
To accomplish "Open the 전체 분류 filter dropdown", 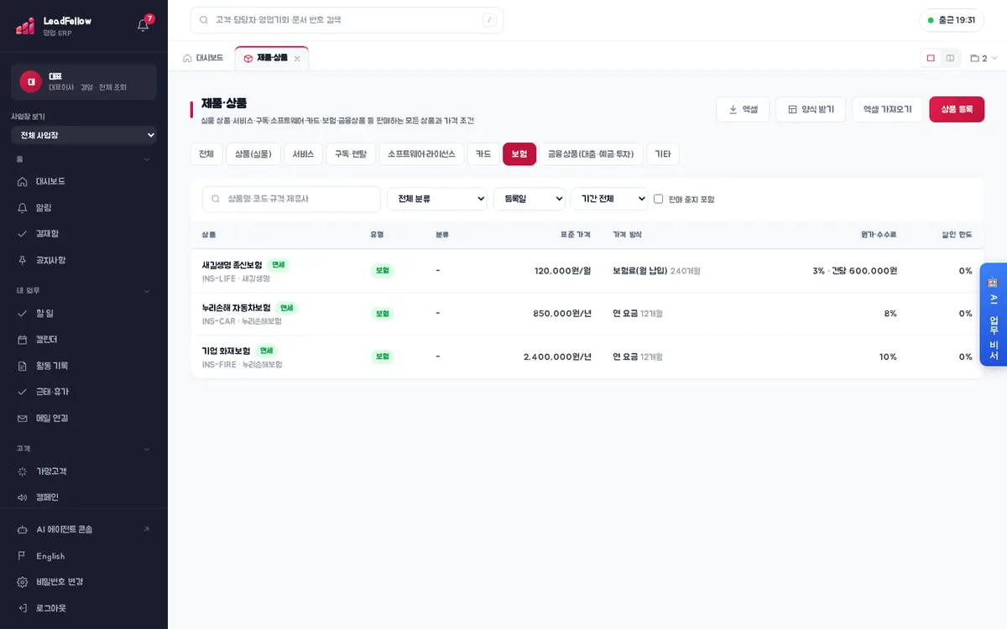I will pyautogui.click(x=437, y=199).
